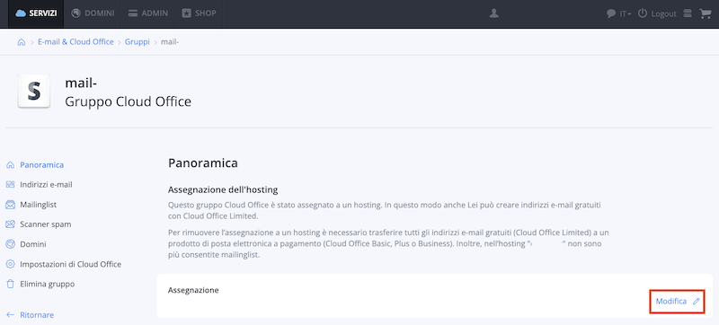719x325 pixels.
Task: Click the card icon in ADMIN tab
Action: click(x=133, y=13)
